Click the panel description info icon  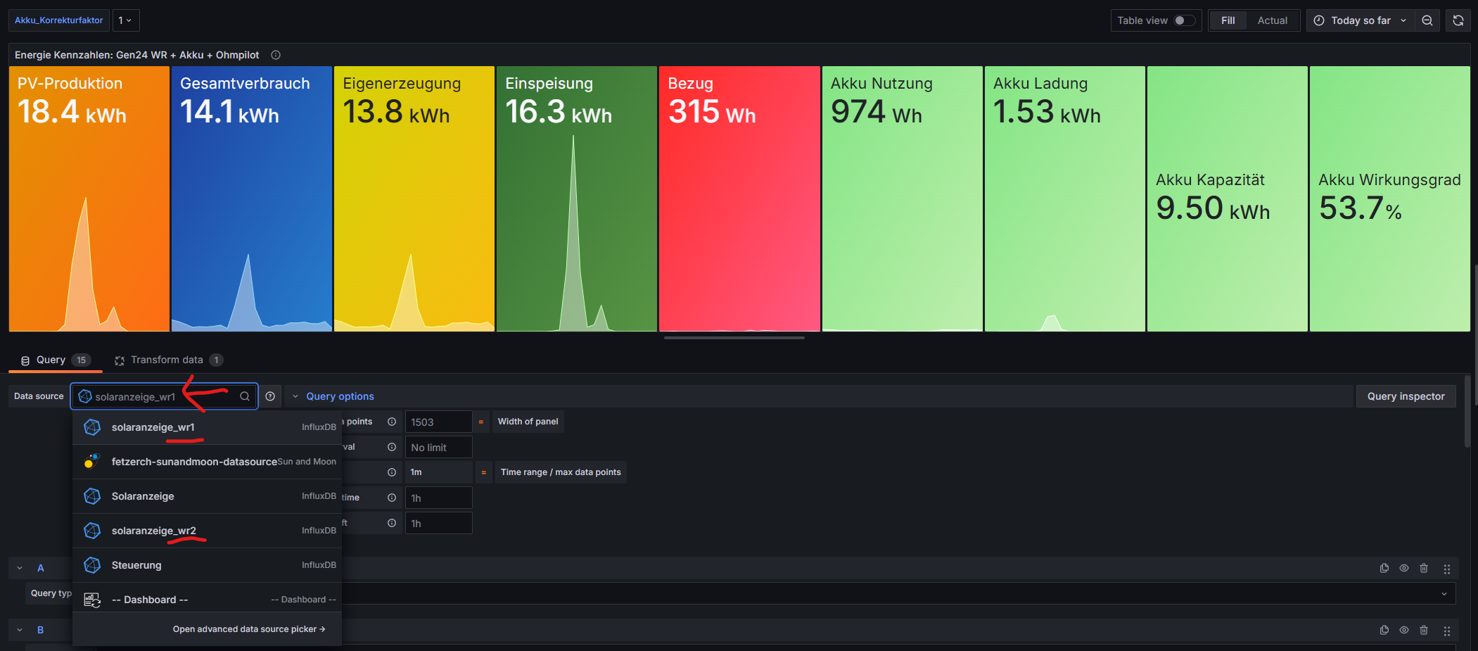[x=276, y=55]
